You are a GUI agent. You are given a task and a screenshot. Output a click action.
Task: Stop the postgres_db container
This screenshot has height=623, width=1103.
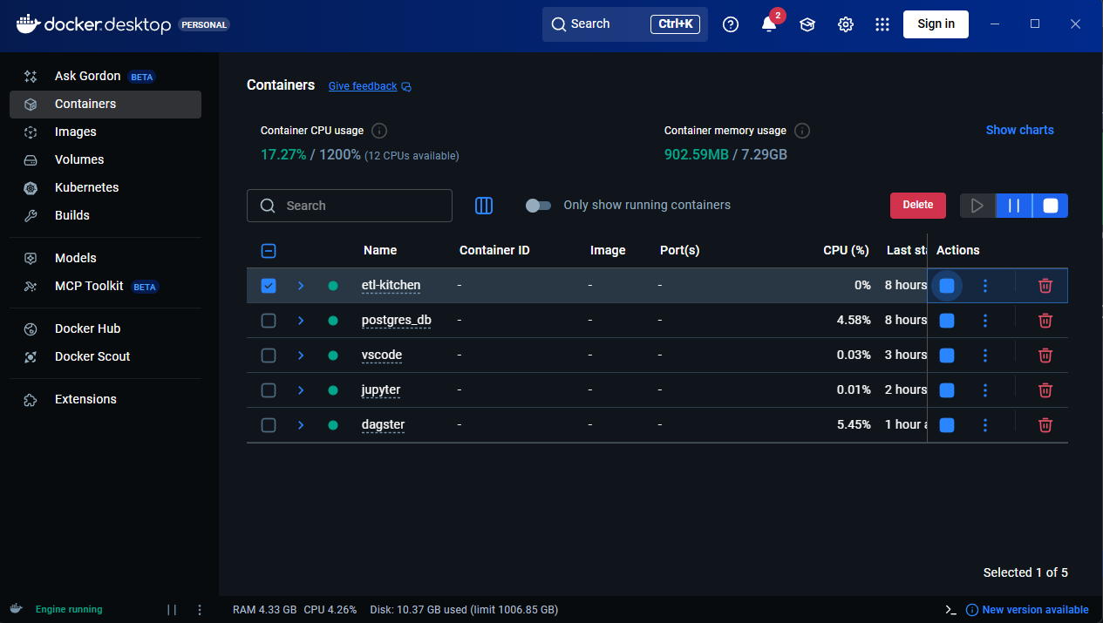(x=946, y=321)
